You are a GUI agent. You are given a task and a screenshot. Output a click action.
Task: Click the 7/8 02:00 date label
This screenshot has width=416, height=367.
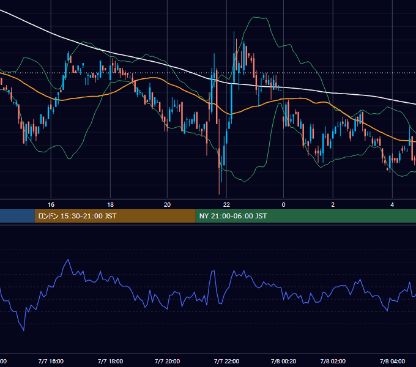[x=333, y=361]
